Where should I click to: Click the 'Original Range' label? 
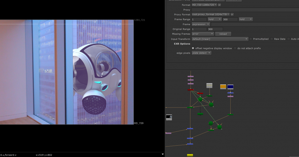point(181,29)
